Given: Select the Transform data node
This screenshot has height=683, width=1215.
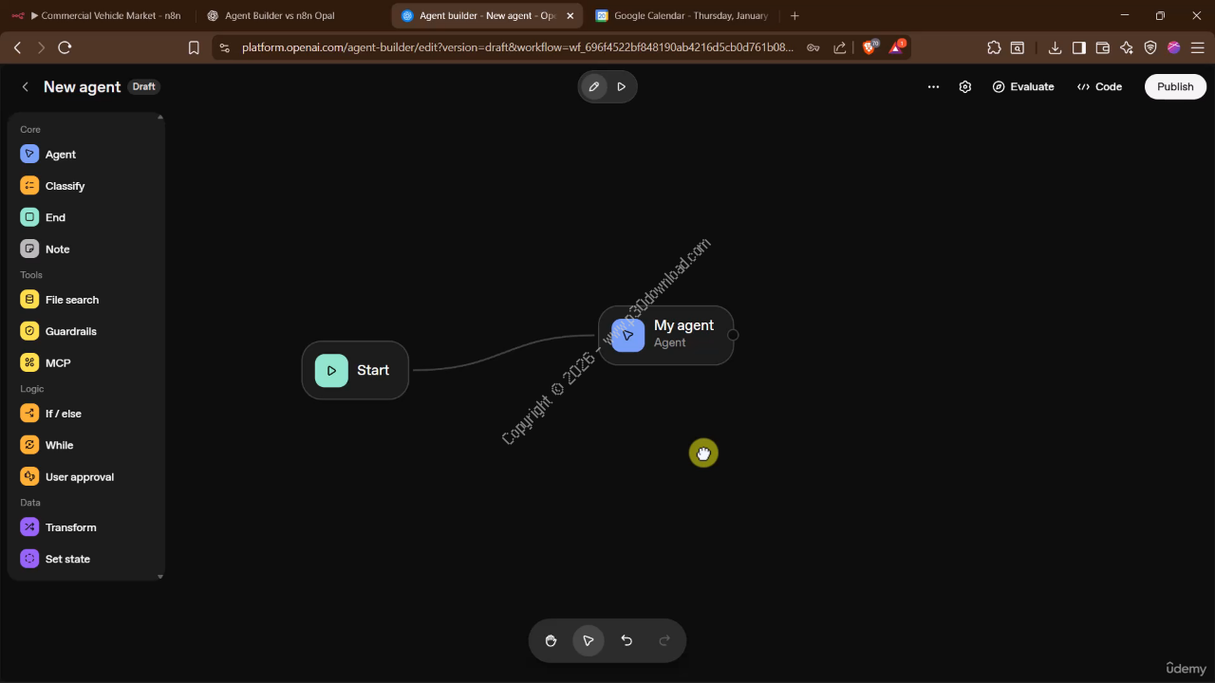Looking at the screenshot, I should (x=70, y=527).
